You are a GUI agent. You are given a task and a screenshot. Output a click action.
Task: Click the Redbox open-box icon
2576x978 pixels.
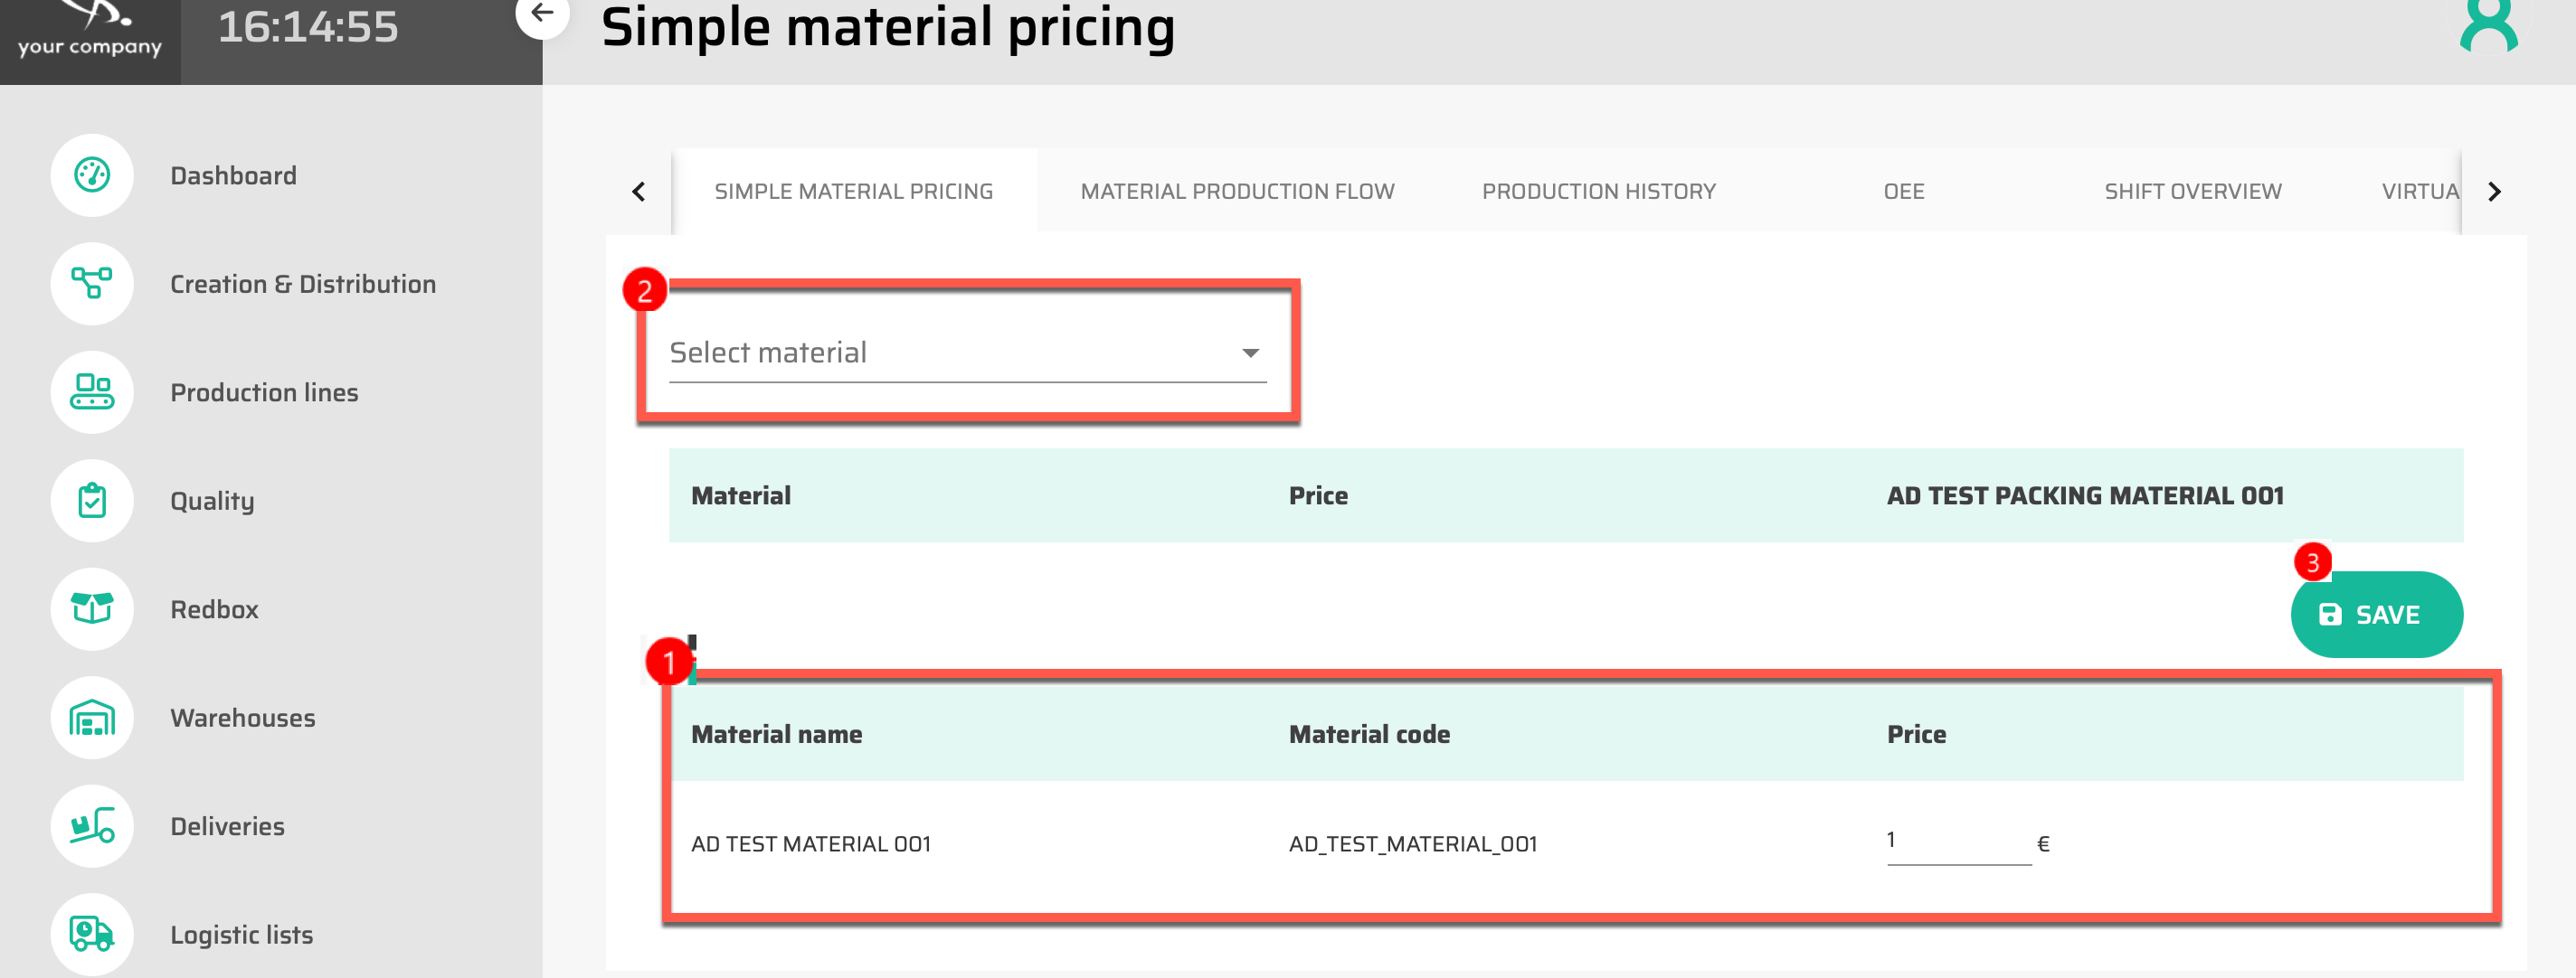tap(92, 608)
